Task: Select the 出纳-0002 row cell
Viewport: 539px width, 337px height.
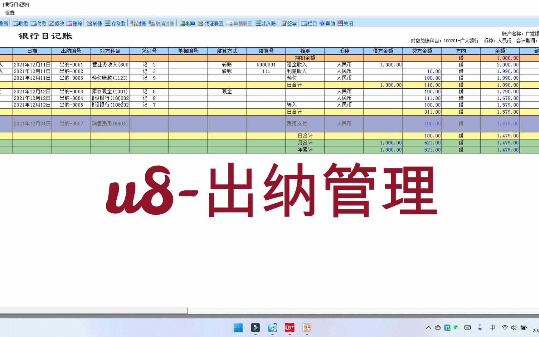Action: click(71, 71)
